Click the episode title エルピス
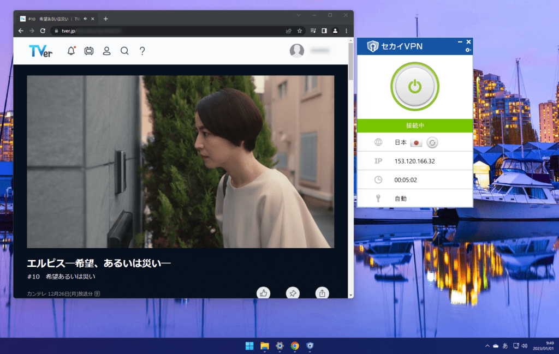The height and width of the screenshot is (354, 559). pos(99,263)
